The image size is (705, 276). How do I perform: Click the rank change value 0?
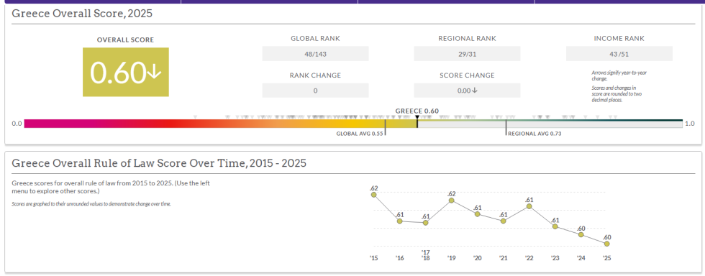click(x=315, y=91)
